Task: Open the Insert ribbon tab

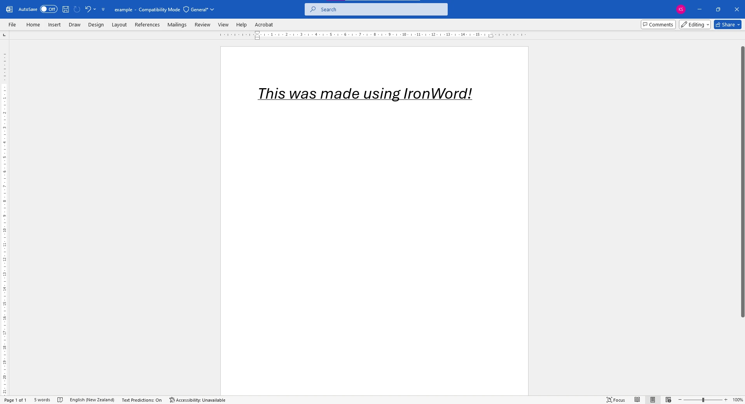Action: [x=54, y=24]
